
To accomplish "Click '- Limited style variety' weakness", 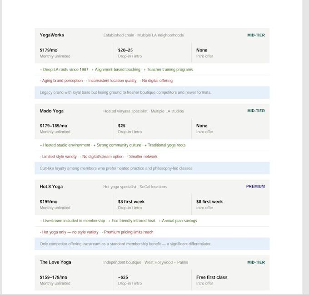I will [58, 157].
